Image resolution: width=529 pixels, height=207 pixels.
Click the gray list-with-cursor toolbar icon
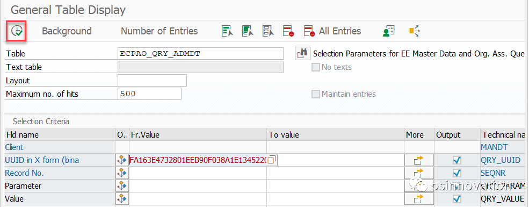pyautogui.click(x=268, y=31)
